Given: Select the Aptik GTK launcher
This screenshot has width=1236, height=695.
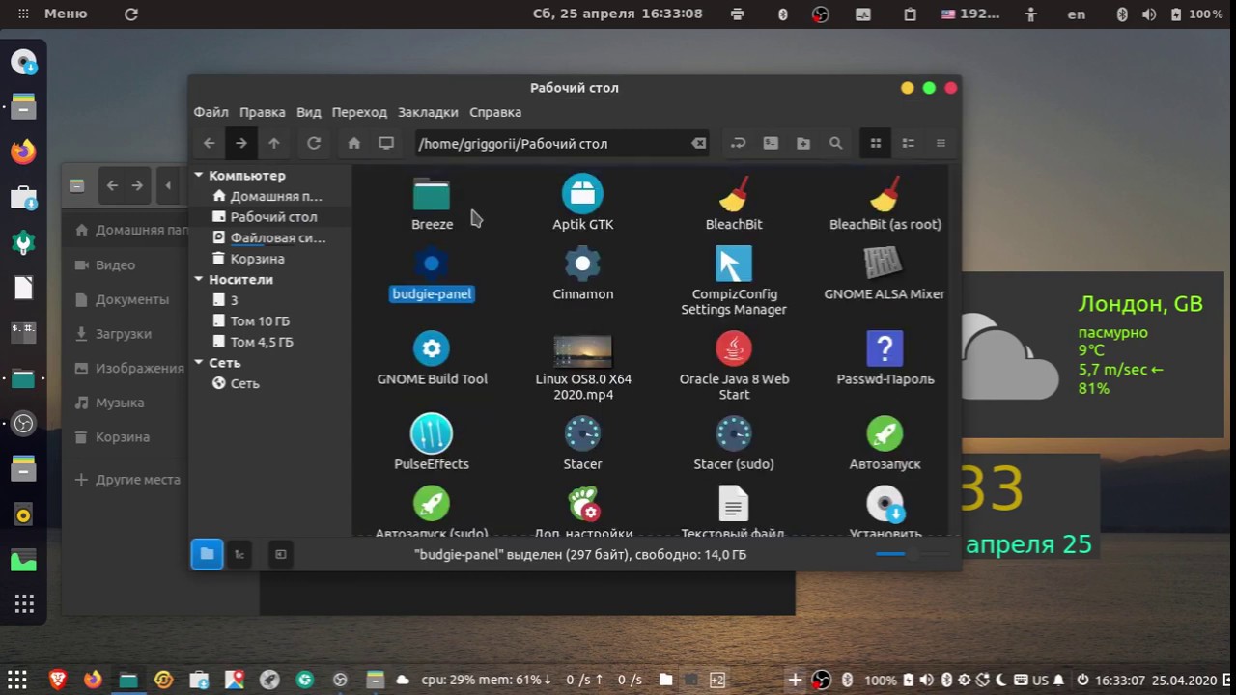Looking at the screenshot, I should 582,204.
